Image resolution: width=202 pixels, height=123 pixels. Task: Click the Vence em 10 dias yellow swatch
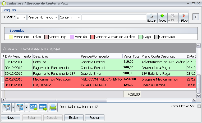click(x=11, y=37)
